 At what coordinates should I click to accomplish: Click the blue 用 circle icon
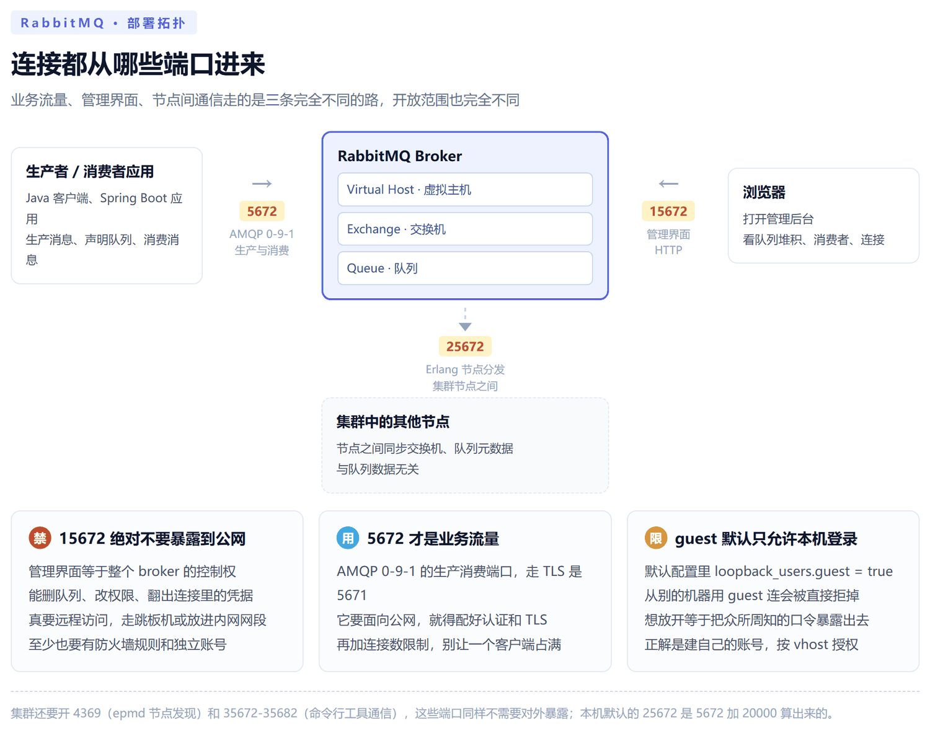(x=348, y=538)
